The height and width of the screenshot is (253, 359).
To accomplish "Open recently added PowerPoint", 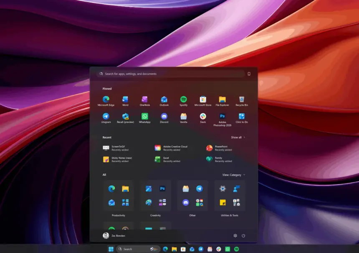I will click(219, 148).
